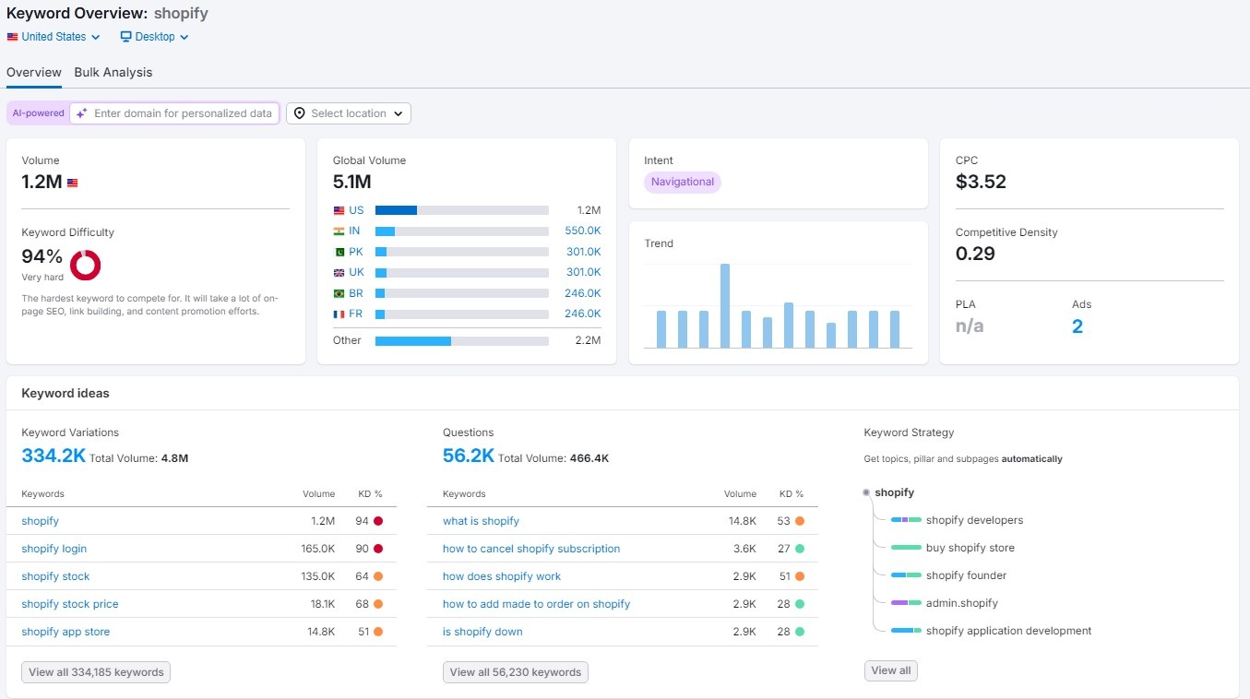Click the green KD dot for is shopify down
1250x699 pixels.
click(800, 632)
